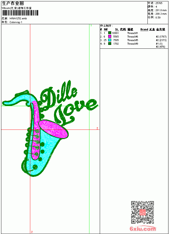Click the green marker number 1 at top
This screenshot has height=234, width=169.
pos(91,26)
